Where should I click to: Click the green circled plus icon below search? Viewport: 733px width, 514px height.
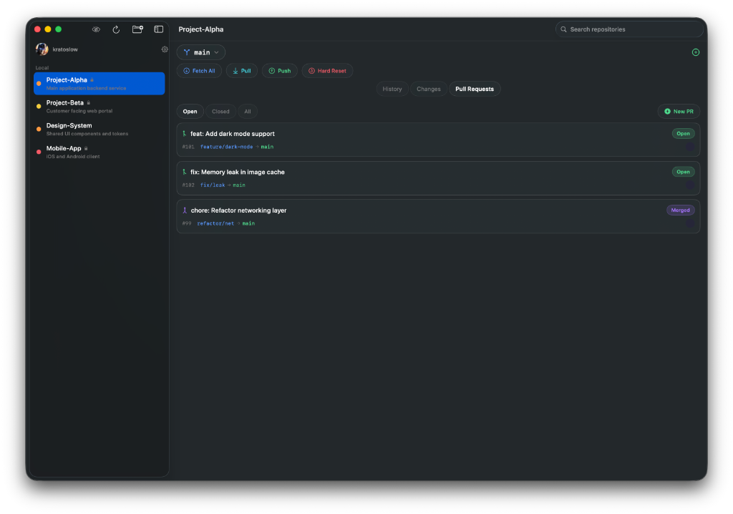(696, 52)
